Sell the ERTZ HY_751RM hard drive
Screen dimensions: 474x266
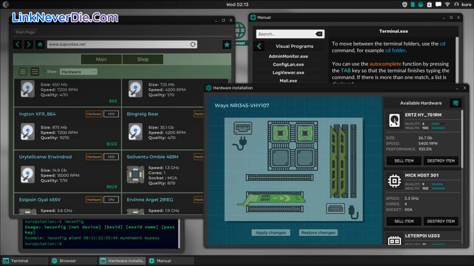pos(404,161)
